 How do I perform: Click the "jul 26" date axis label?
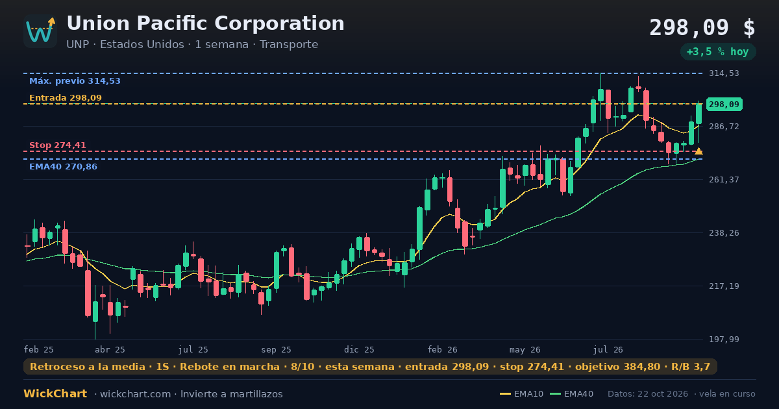(609, 350)
